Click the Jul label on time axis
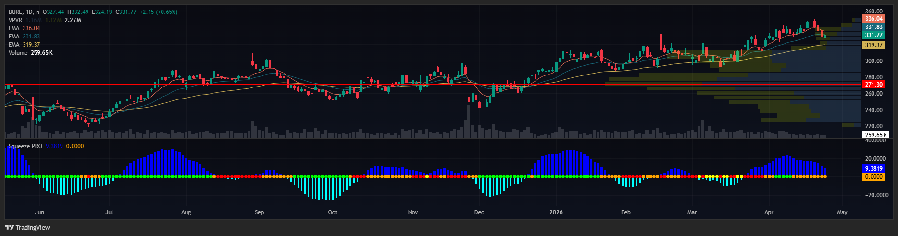898x236 pixels. click(x=109, y=212)
